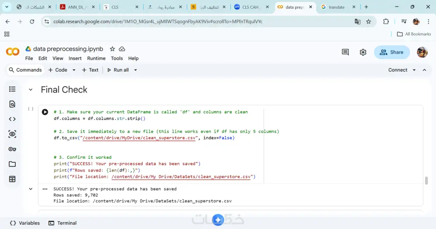Image resolution: width=436 pixels, height=229 pixels.
Task: Open the comments panel
Action: (345, 52)
